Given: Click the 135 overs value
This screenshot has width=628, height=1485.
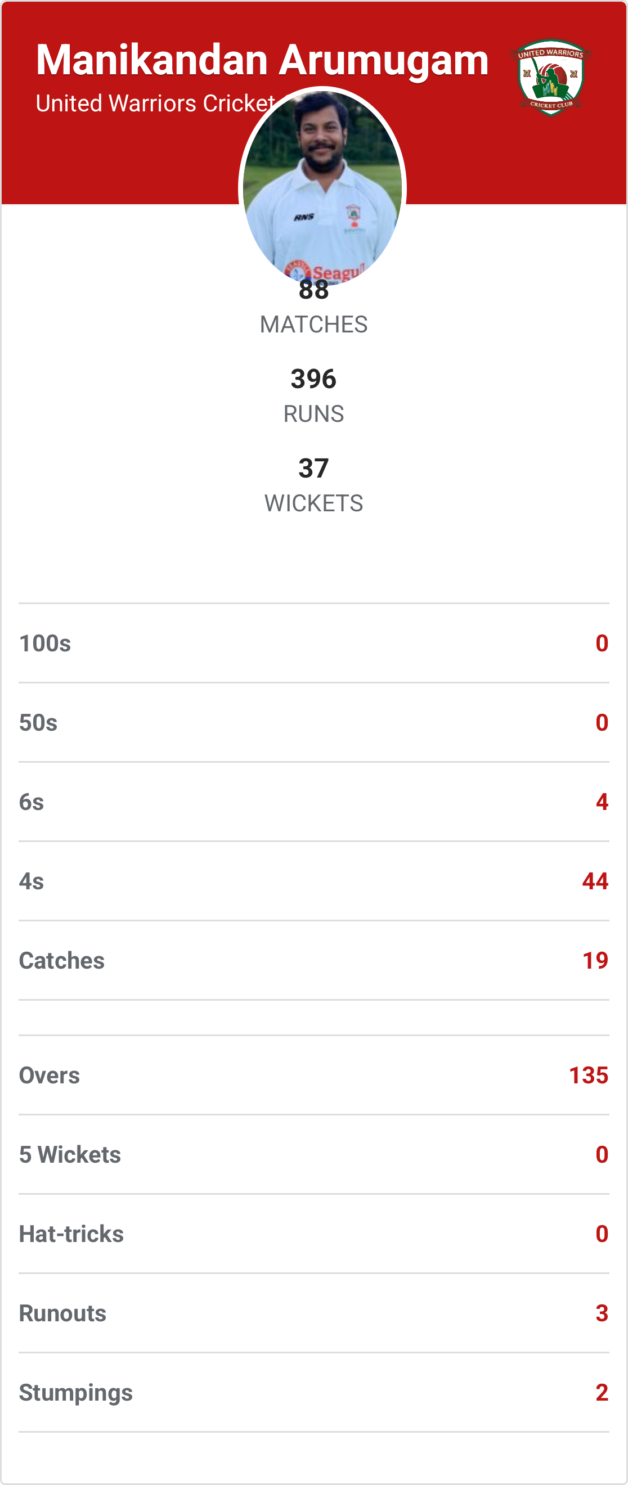Looking at the screenshot, I should coord(588,1075).
